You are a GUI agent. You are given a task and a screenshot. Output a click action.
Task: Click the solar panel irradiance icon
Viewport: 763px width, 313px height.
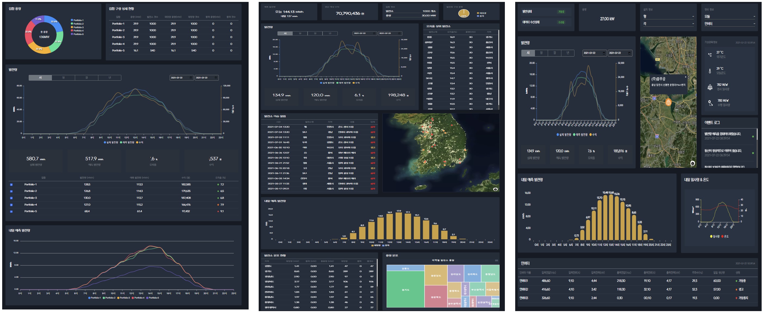point(710,87)
